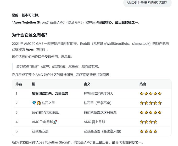
Task: Click the sentence "这句话被他们当作口号反复使用，意思是:"
Action: (x=42, y=57)
